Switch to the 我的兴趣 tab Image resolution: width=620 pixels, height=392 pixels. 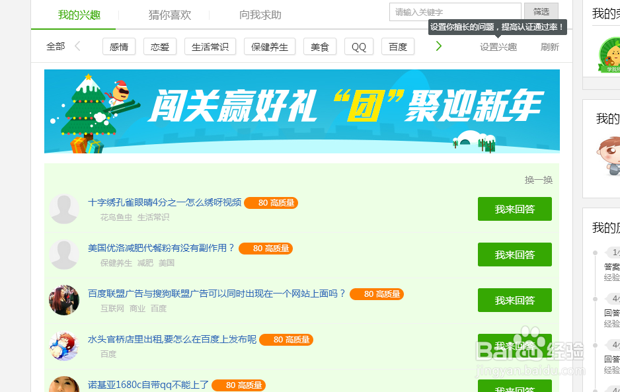(x=79, y=15)
